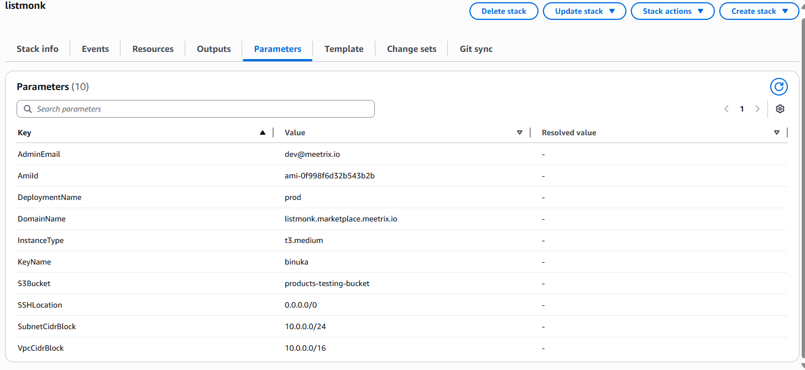This screenshot has width=805, height=370.
Task: Click the search magnifier icon
Action: click(x=28, y=109)
